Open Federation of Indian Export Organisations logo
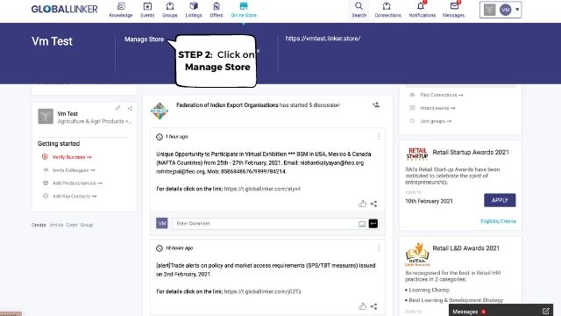The width and height of the screenshot is (561, 316). coord(160,111)
